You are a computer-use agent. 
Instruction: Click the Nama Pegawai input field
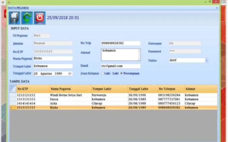coord(53,58)
